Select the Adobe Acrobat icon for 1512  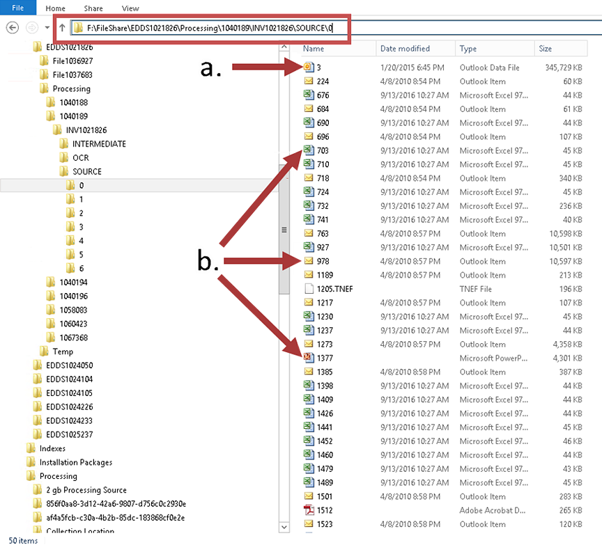[x=309, y=510]
